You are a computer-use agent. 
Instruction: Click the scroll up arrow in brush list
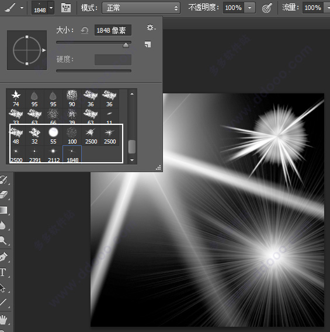pos(132,94)
